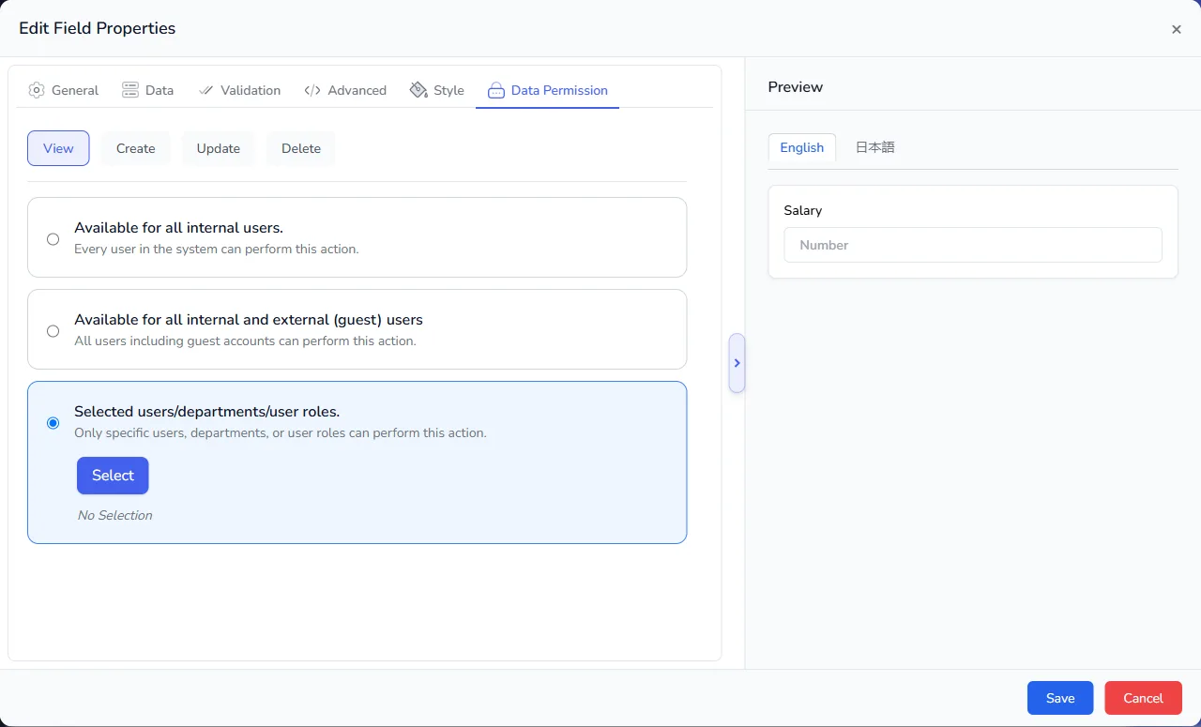Choose the Create permission action
This screenshot has height=727, width=1201.
[136, 148]
